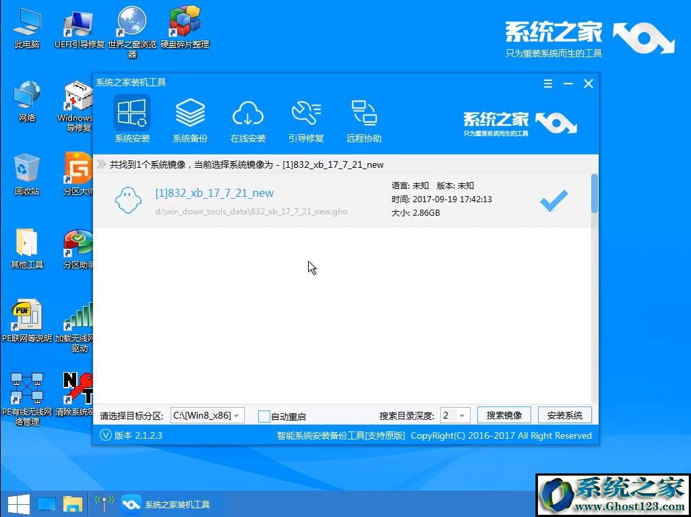
Task: Open 网络 desktop icon
Action: (27, 101)
